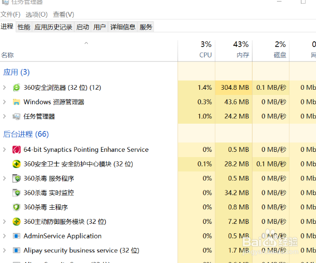This screenshot has height=263, width=316.
Task: Open the 文件(F) menu
Action: coord(10,15)
